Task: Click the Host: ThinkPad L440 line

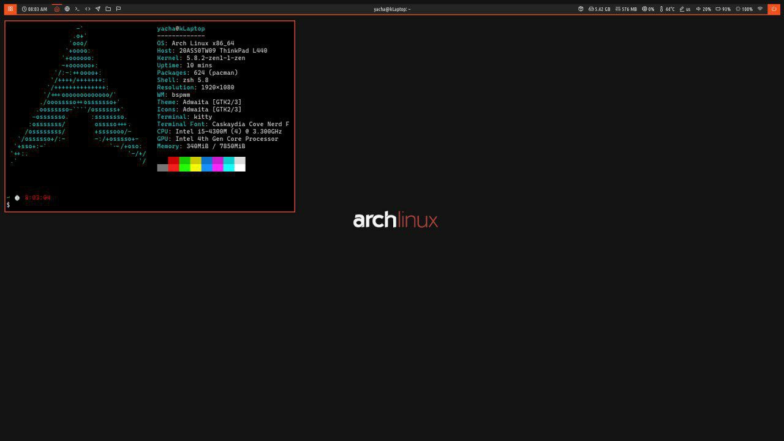Action: pyautogui.click(x=212, y=51)
